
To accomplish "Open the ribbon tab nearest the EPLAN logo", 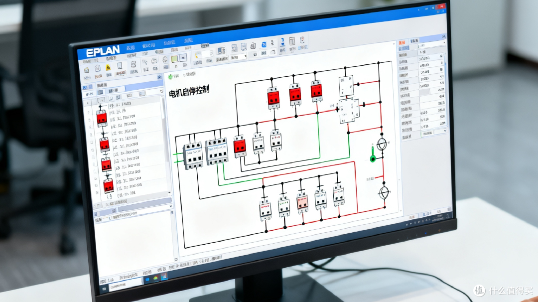I will (131, 48).
